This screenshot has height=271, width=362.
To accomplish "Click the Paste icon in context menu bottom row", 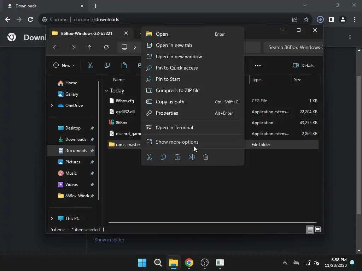I will coord(177,157).
